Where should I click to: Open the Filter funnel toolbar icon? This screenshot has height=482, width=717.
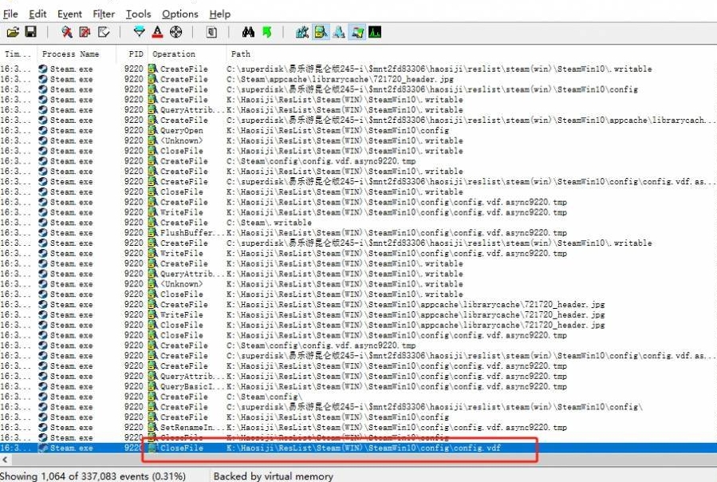click(139, 32)
